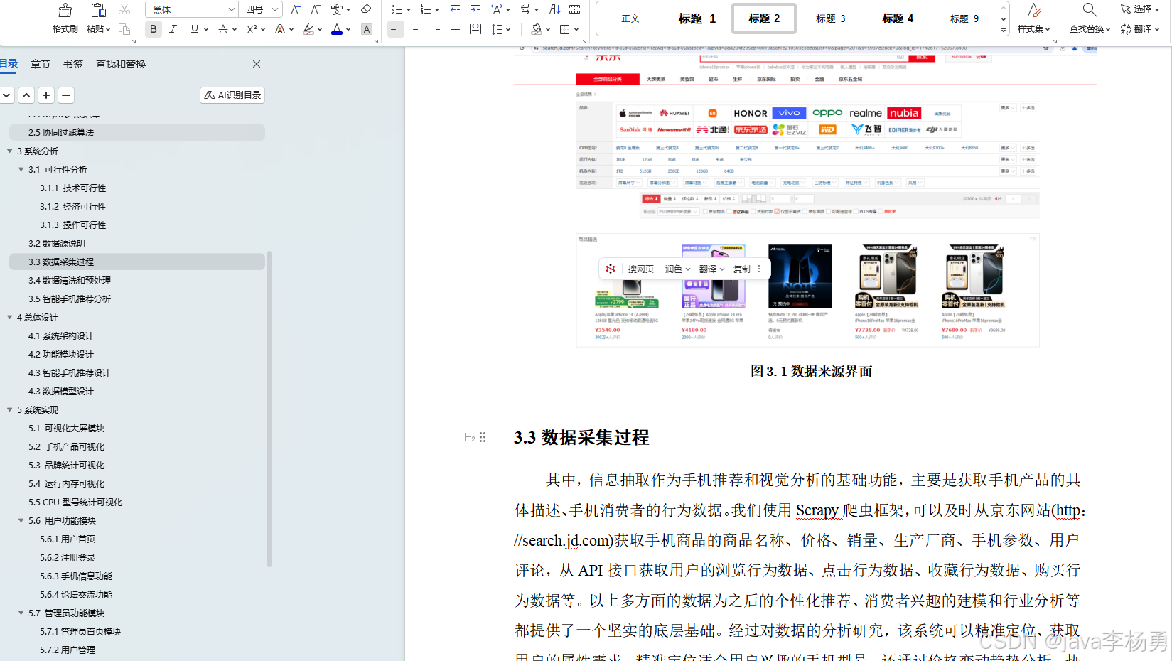This screenshot has width=1172, height=661.
Task: Toggle Bold formatting
Action: (153, 29)
